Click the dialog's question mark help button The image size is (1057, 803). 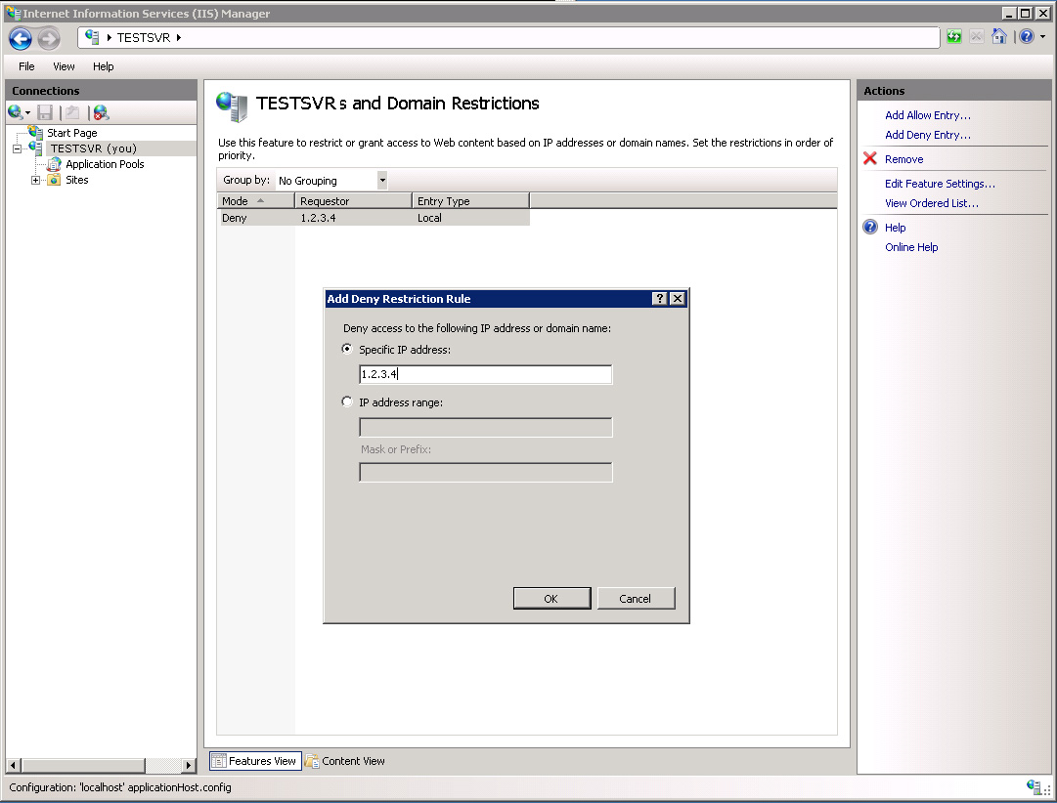[660, 298]
